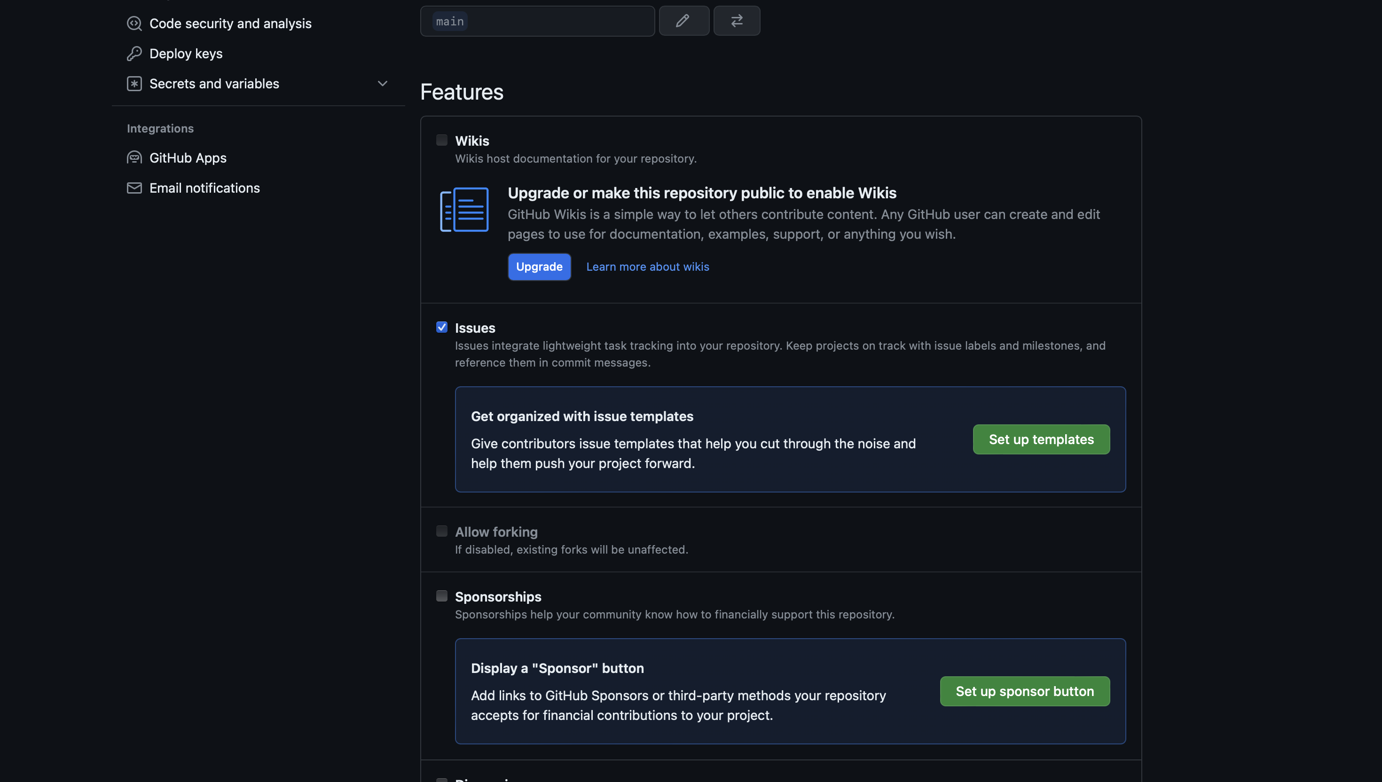Screen dimensions: 1382x782
Task: Toggle the Allow forking checkbox
Action: tap(441, 531)
